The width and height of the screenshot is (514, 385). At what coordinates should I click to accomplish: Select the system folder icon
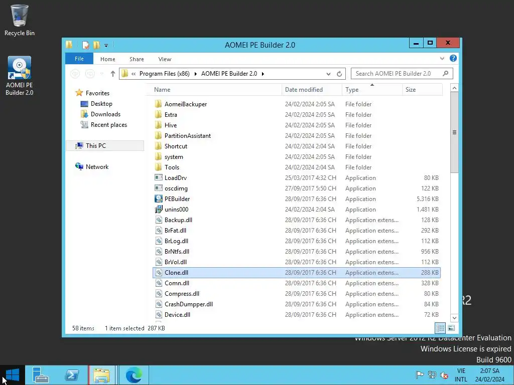tap(158, 157)
